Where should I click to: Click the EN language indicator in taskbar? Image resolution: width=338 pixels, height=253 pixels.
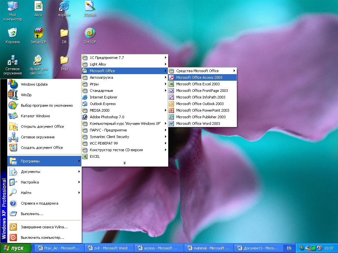point(289,248)
